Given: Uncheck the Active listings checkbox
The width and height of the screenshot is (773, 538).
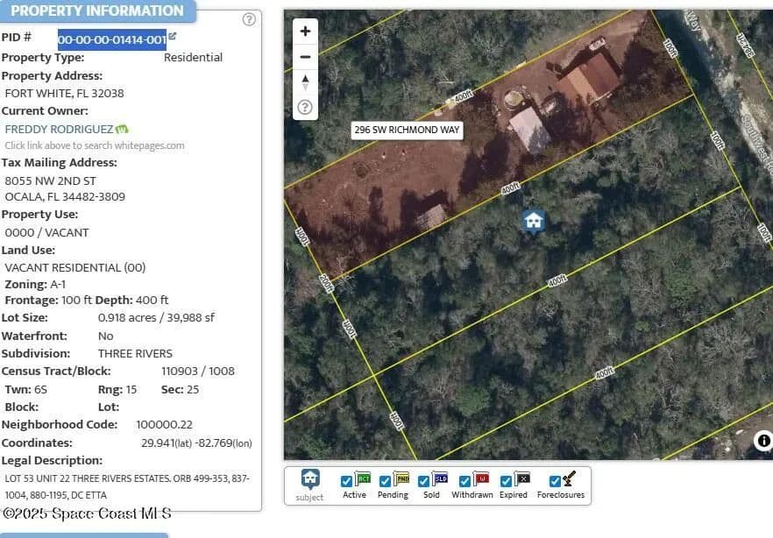Looking at the screenshot, I should click(x=347, y=481).
